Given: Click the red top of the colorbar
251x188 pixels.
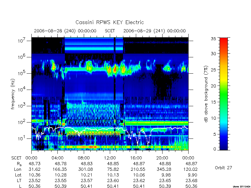Looking at the screenshot, I should pos(224,42).
